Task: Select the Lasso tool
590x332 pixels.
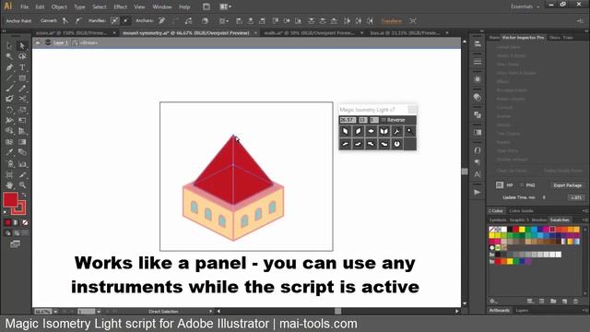Action: click(22, 56)
